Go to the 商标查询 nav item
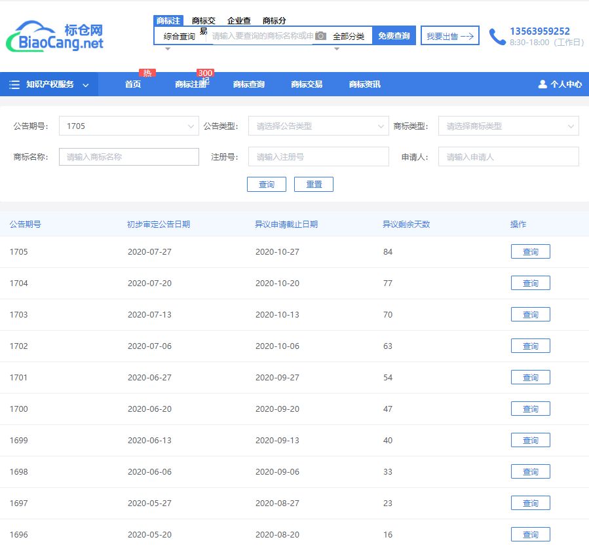The image size is (589, 548). [x=249, y=84]
